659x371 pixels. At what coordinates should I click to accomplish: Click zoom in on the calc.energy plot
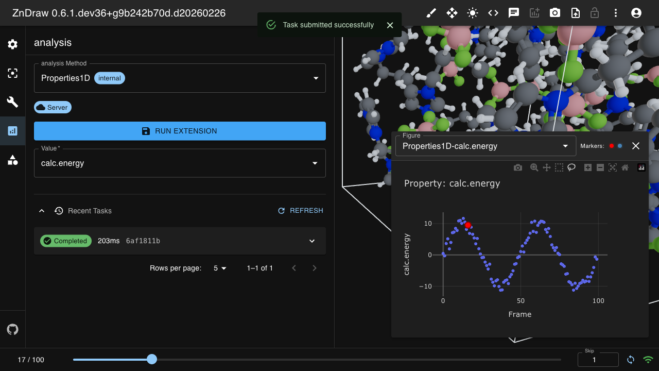click(x=587, y=167)
